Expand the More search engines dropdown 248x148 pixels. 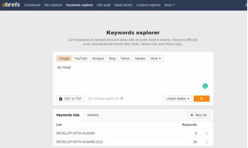155,59
